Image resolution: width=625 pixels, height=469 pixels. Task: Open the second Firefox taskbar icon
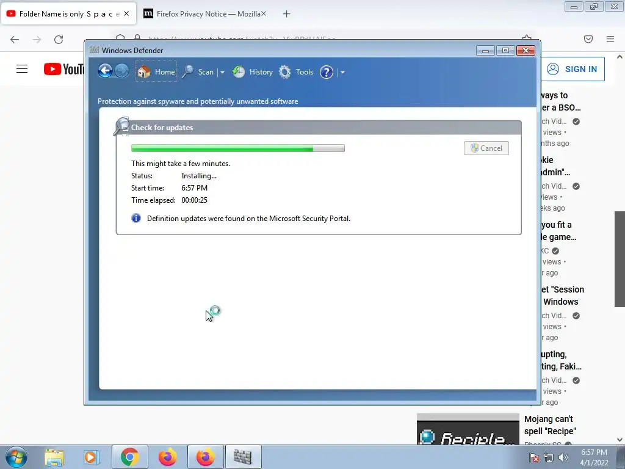point(205,457)
